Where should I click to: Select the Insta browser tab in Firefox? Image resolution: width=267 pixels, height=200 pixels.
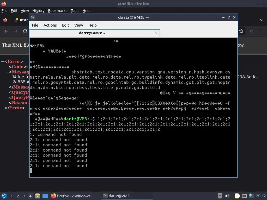coord(22,20)
